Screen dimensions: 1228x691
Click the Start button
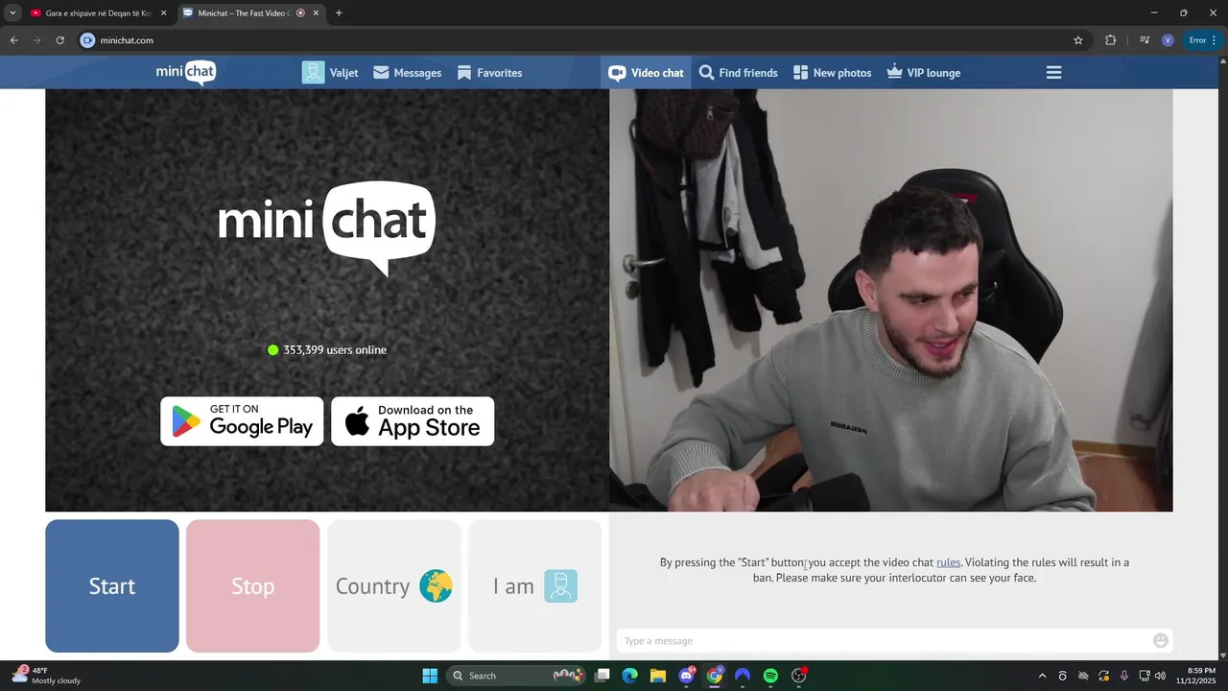coord(112,586)
